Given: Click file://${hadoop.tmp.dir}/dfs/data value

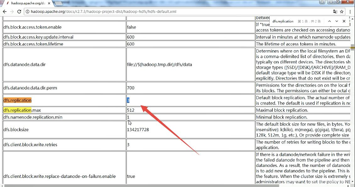Looking at the screenshot, I should (x=159, y=64).
